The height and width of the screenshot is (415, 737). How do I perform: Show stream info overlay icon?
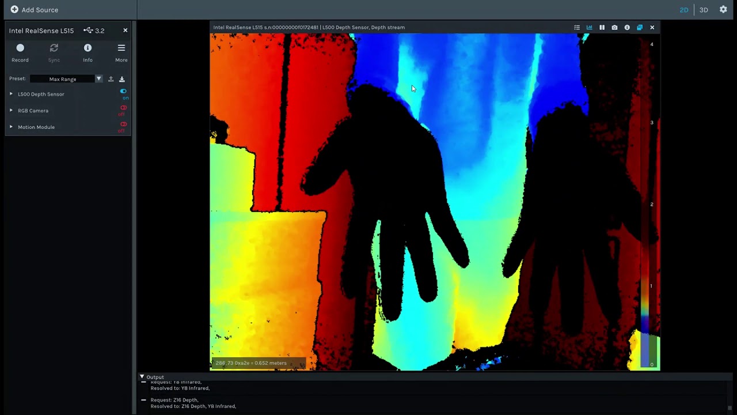pyautogui.click(x=627, y=28)
